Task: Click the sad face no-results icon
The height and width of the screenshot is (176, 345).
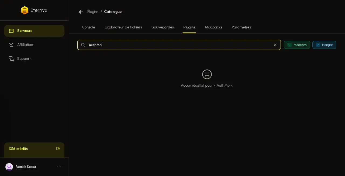Action: click(x=207, y=74)
